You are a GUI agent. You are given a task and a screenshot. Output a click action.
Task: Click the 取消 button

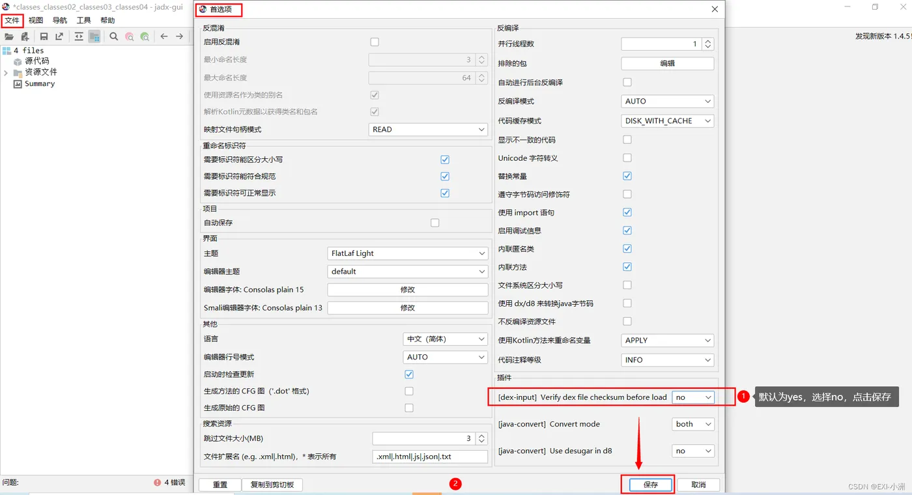pyautogui.click(x=698, y=485)
